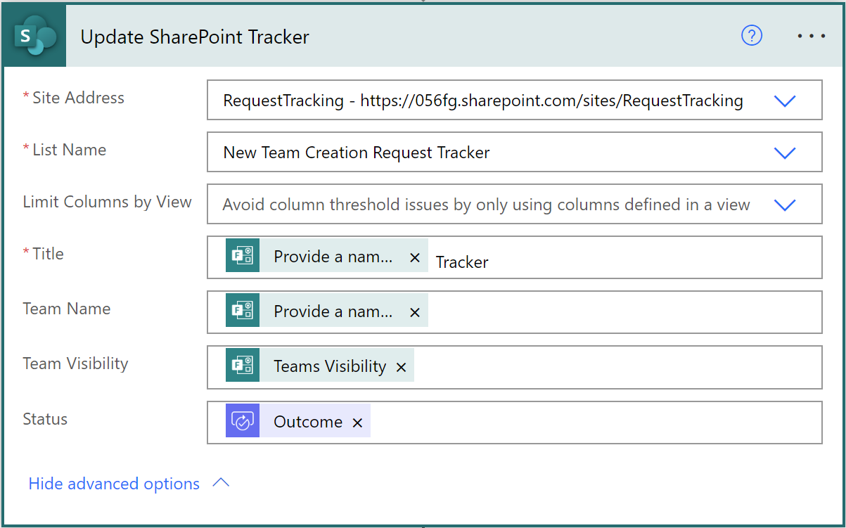Click New Team Creation Request Tracker value
846x528 pixels.
357,153
